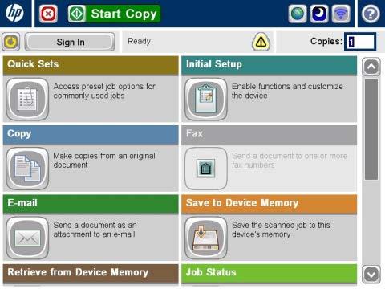Viewport: 385px width, 289px height.
Task: Select the Job Status header
Action: click(x=269, y=273)
